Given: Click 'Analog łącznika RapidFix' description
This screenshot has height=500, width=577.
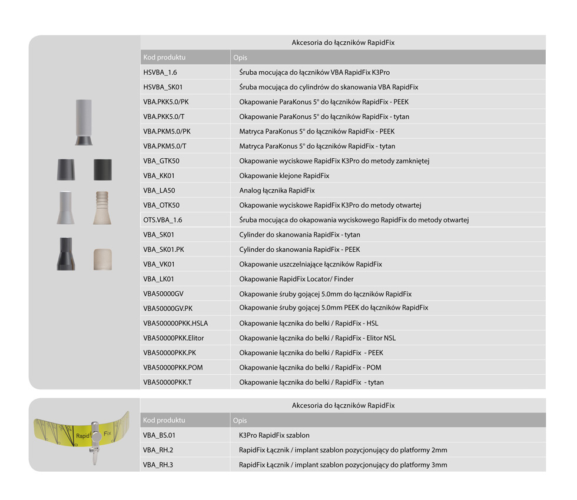Looking at the screenshot, I should coord(277,191).
